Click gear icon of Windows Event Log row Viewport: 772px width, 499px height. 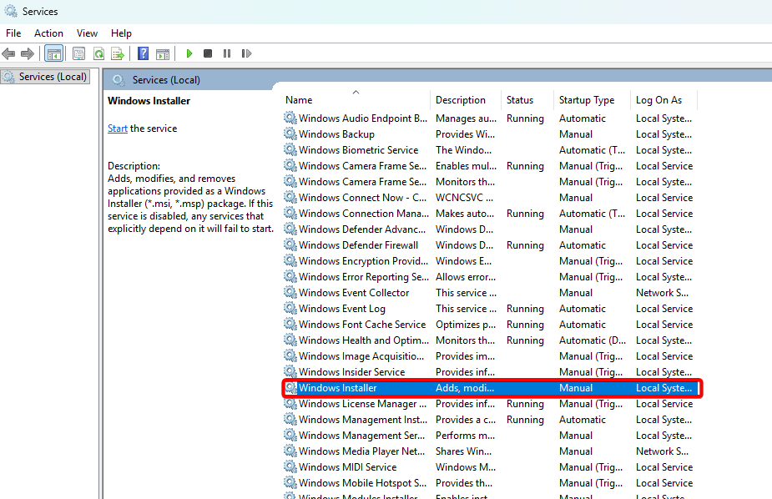tap(290, 308)
